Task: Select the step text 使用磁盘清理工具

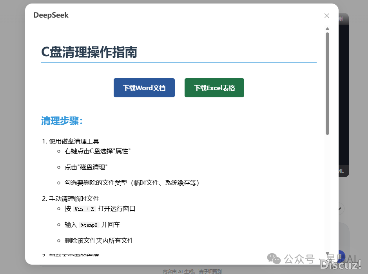Action: tap(74, 141)
